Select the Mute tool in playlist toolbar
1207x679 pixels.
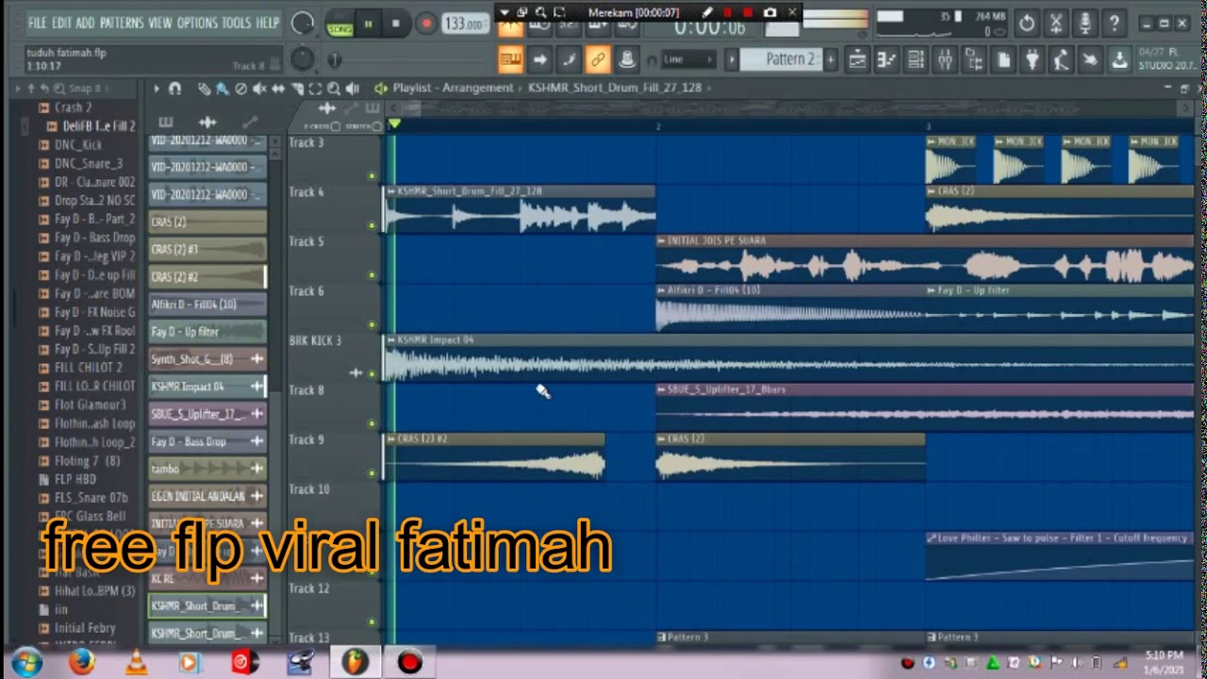(259, 89)
